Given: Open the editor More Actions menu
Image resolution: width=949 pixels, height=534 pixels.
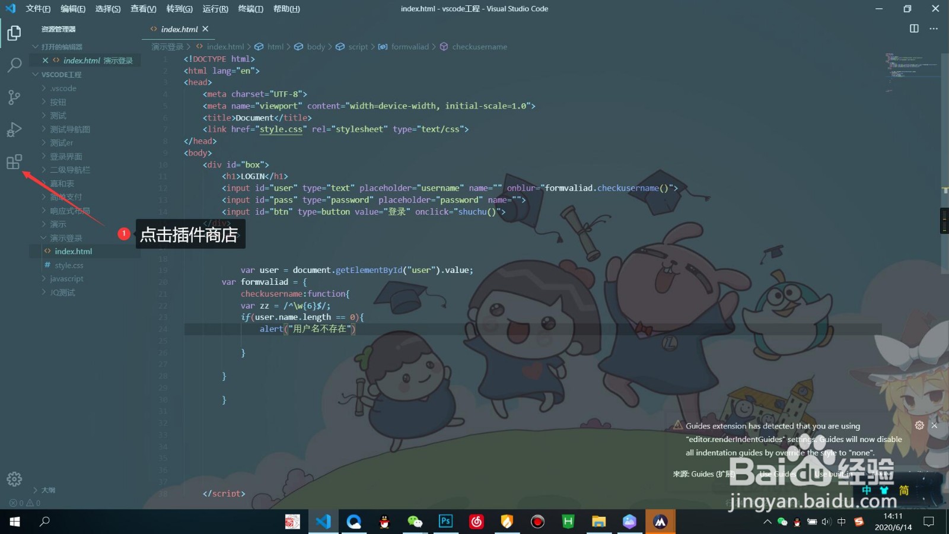Looking at the screenshot, I should [x=934, y=28].
